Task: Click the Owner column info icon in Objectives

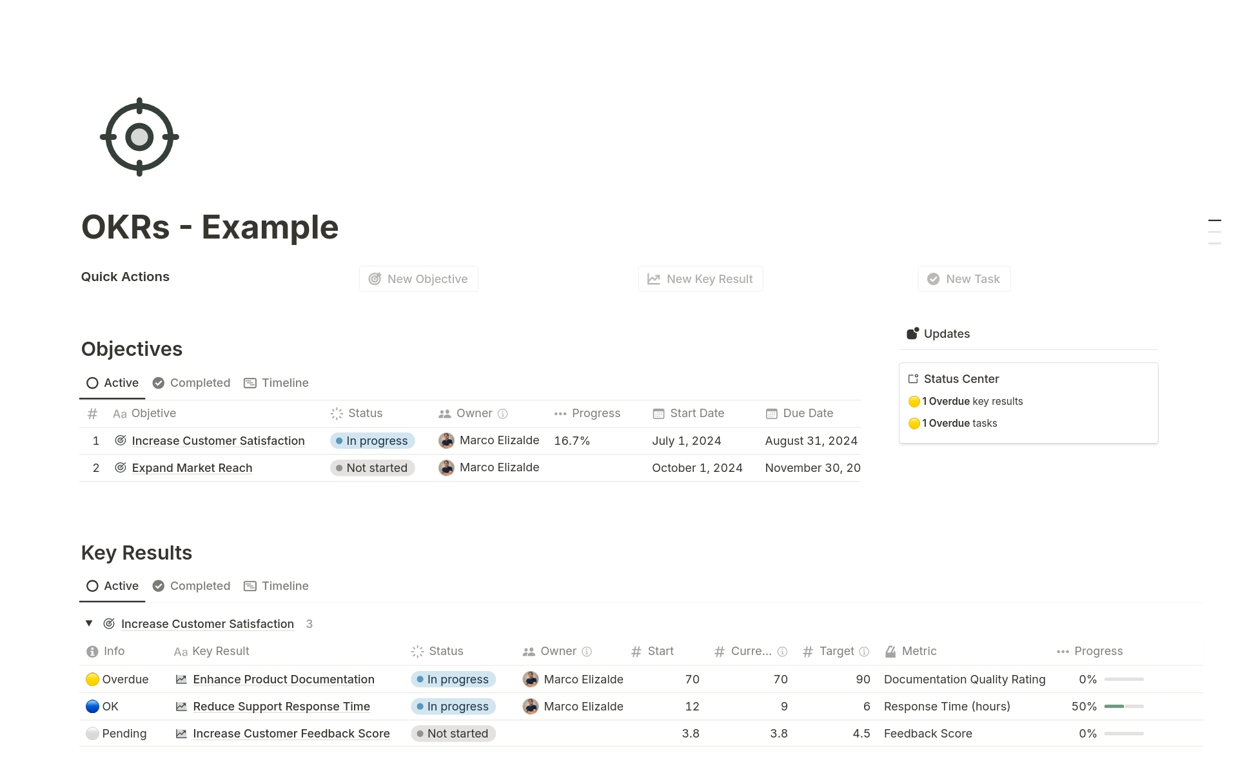Action: (503, 414)
